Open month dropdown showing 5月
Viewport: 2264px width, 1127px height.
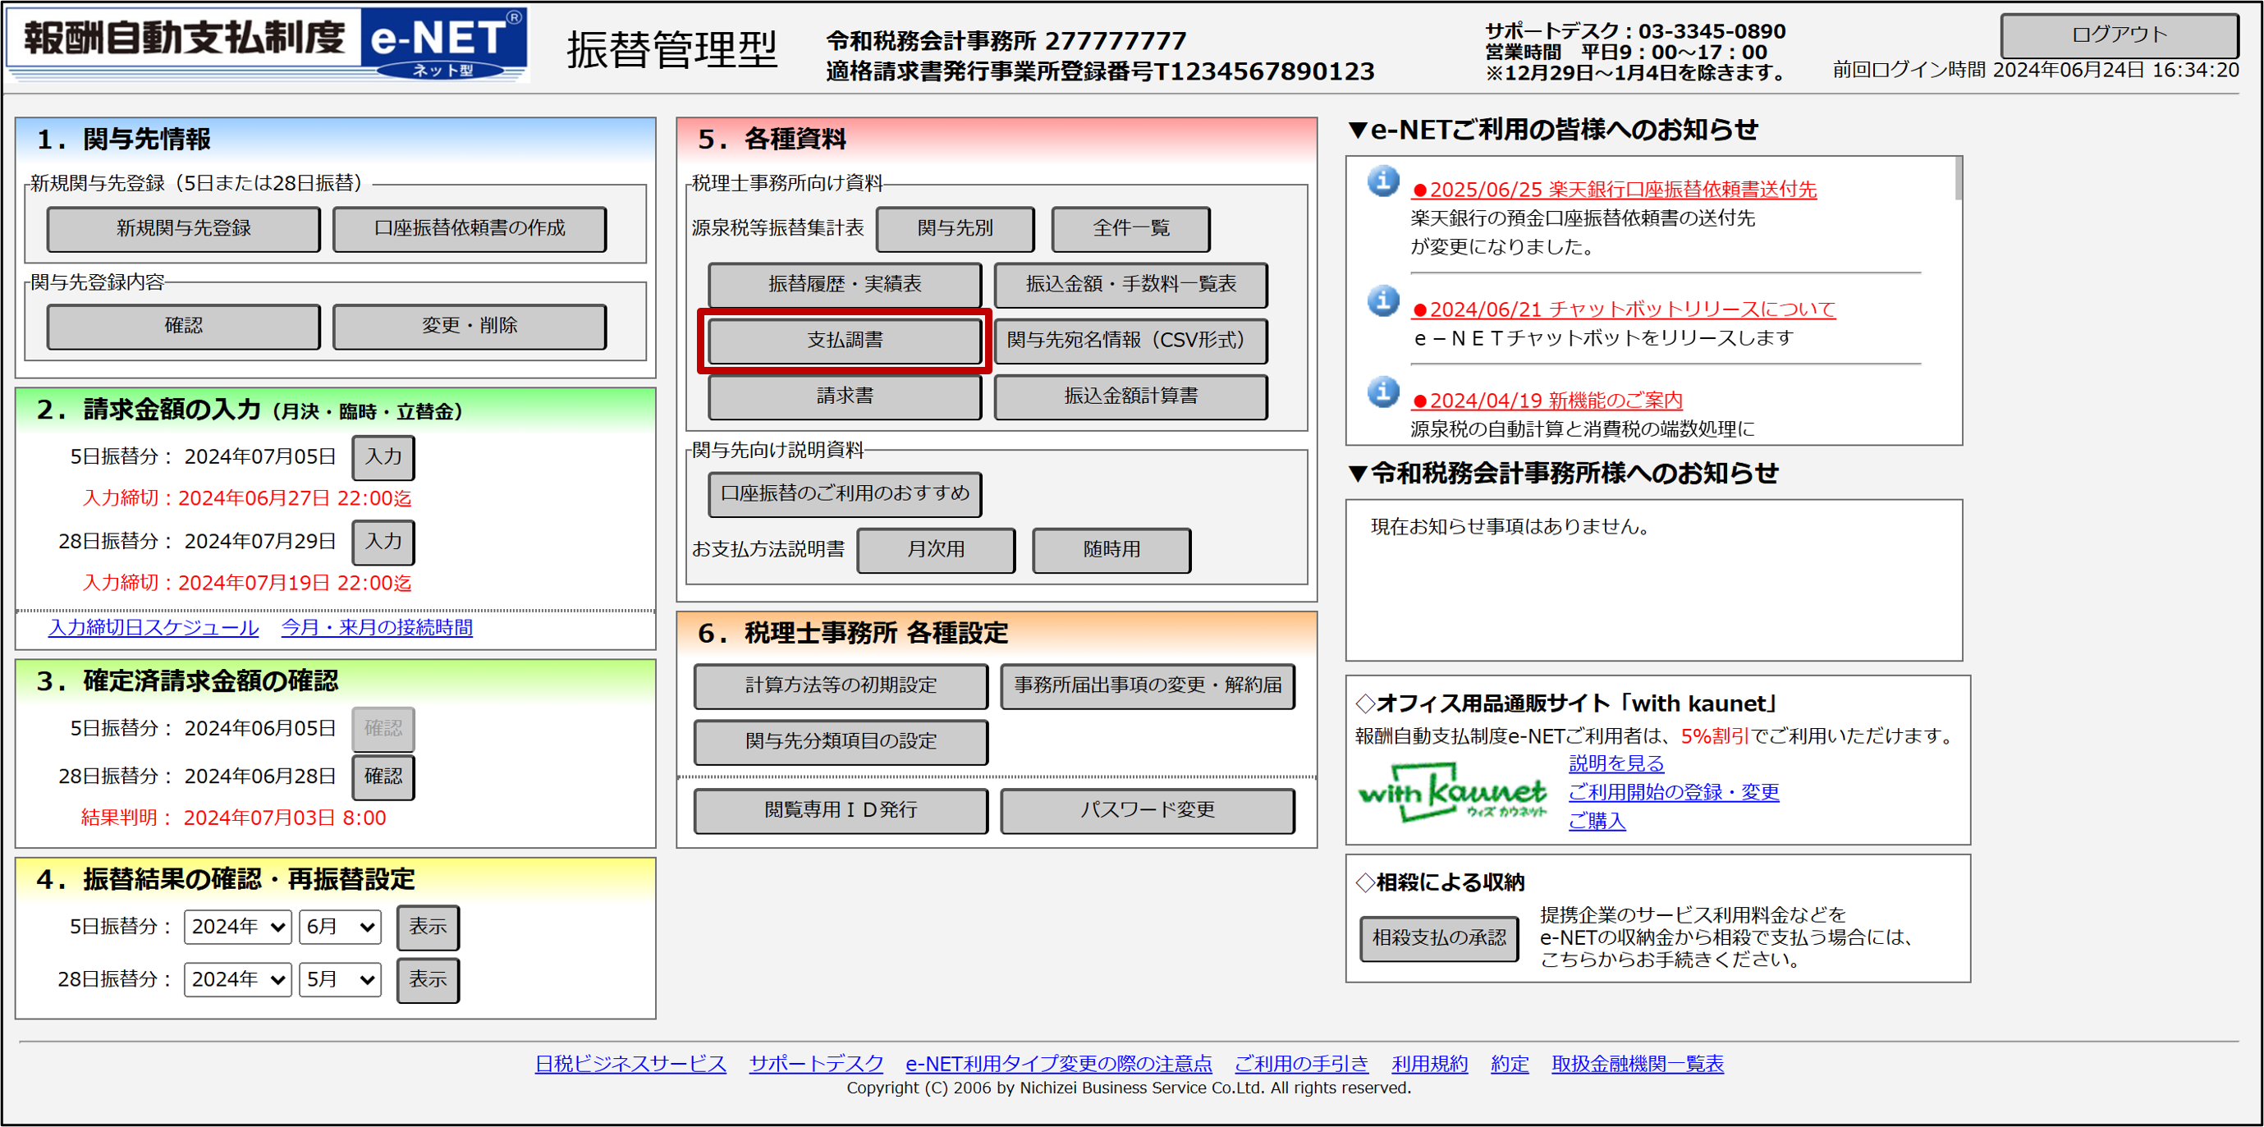tap(340, 979)
